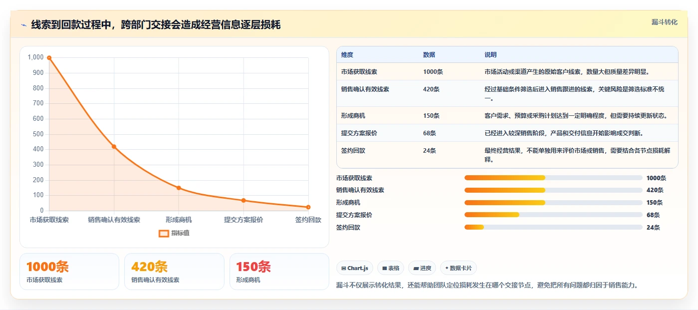698x310 pixels.
Task: Click the lightning icon beside the title
Action: tap(23, 25)
